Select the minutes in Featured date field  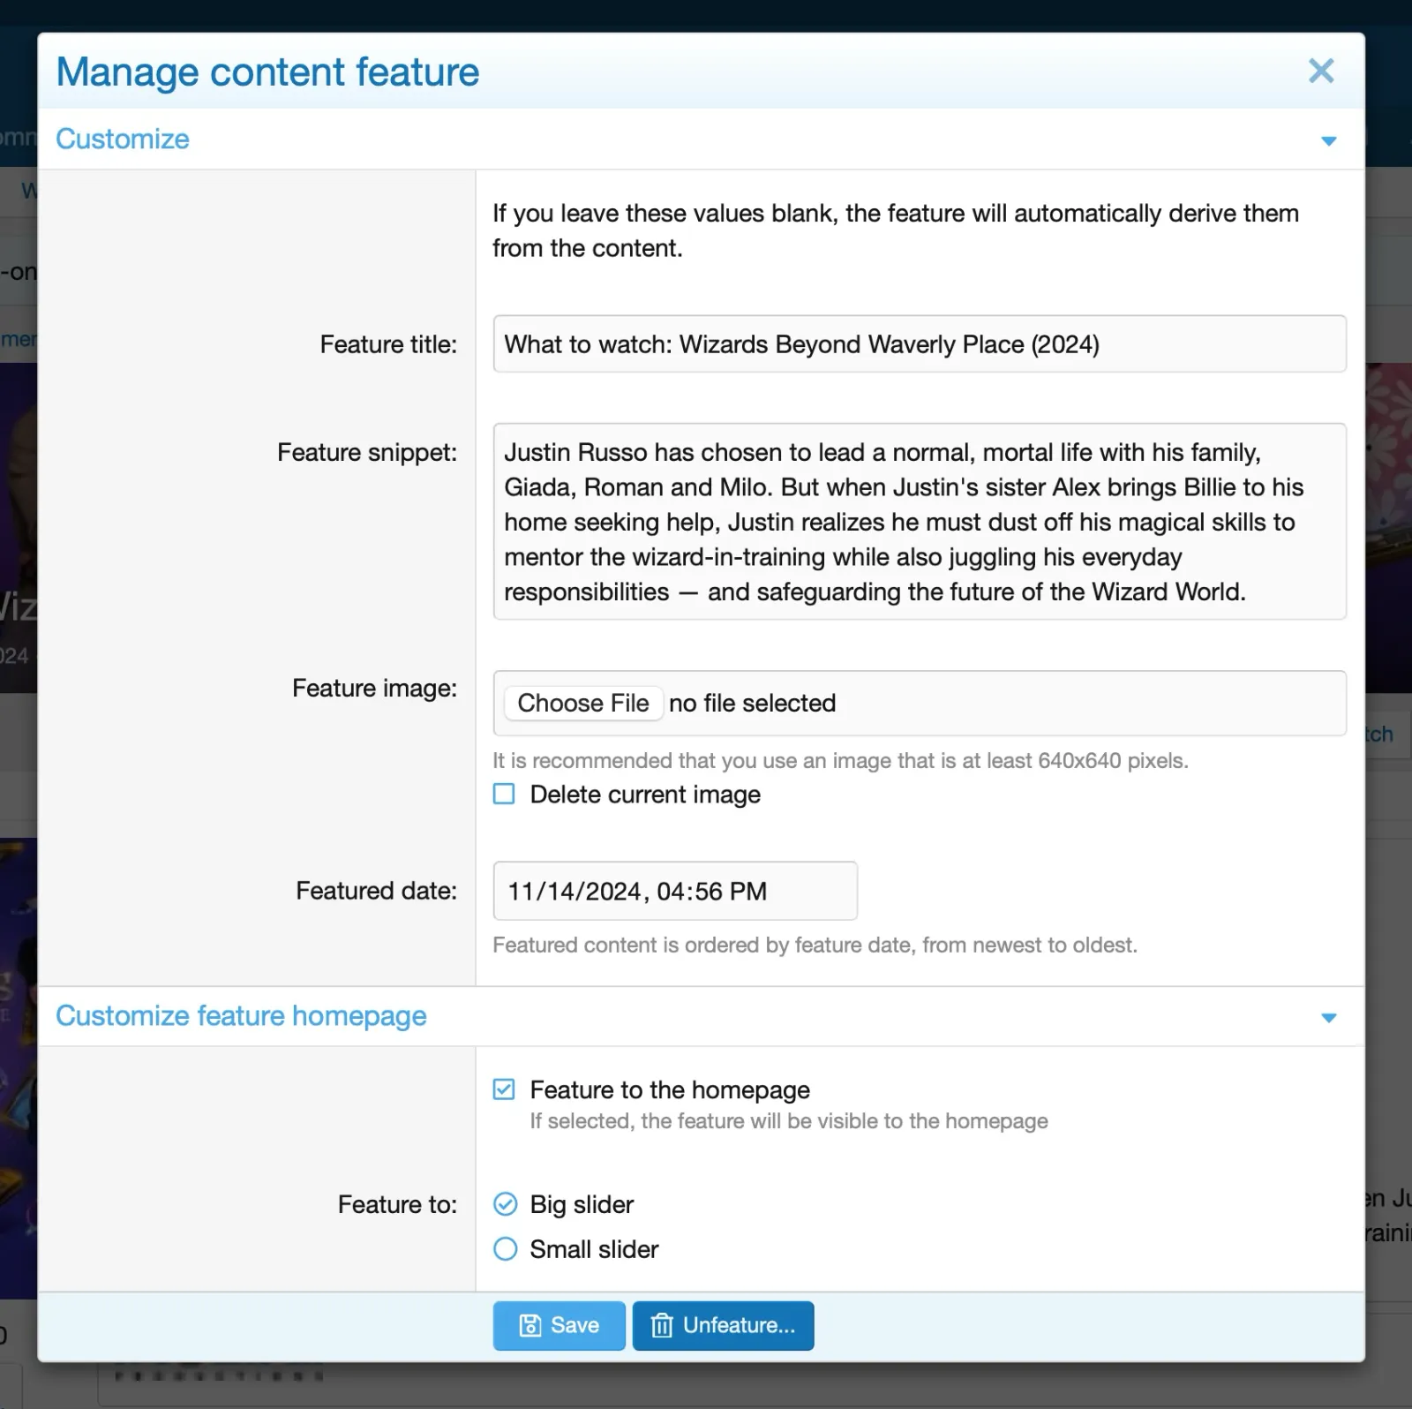[x=709, y=892]
